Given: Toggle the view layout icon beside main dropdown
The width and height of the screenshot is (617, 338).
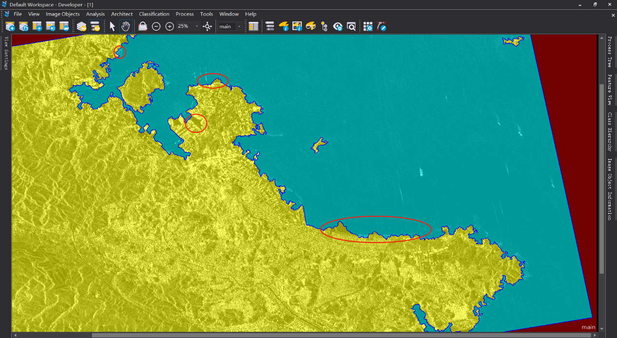Looking at the screenshot, I should (254, 26).
